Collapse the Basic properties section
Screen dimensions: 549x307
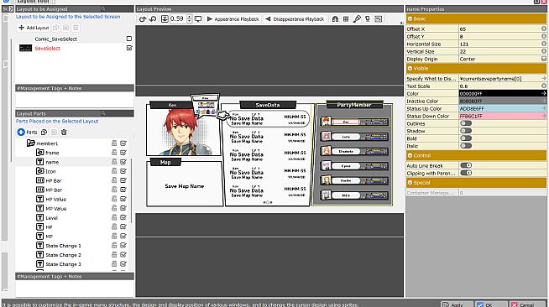410,18
